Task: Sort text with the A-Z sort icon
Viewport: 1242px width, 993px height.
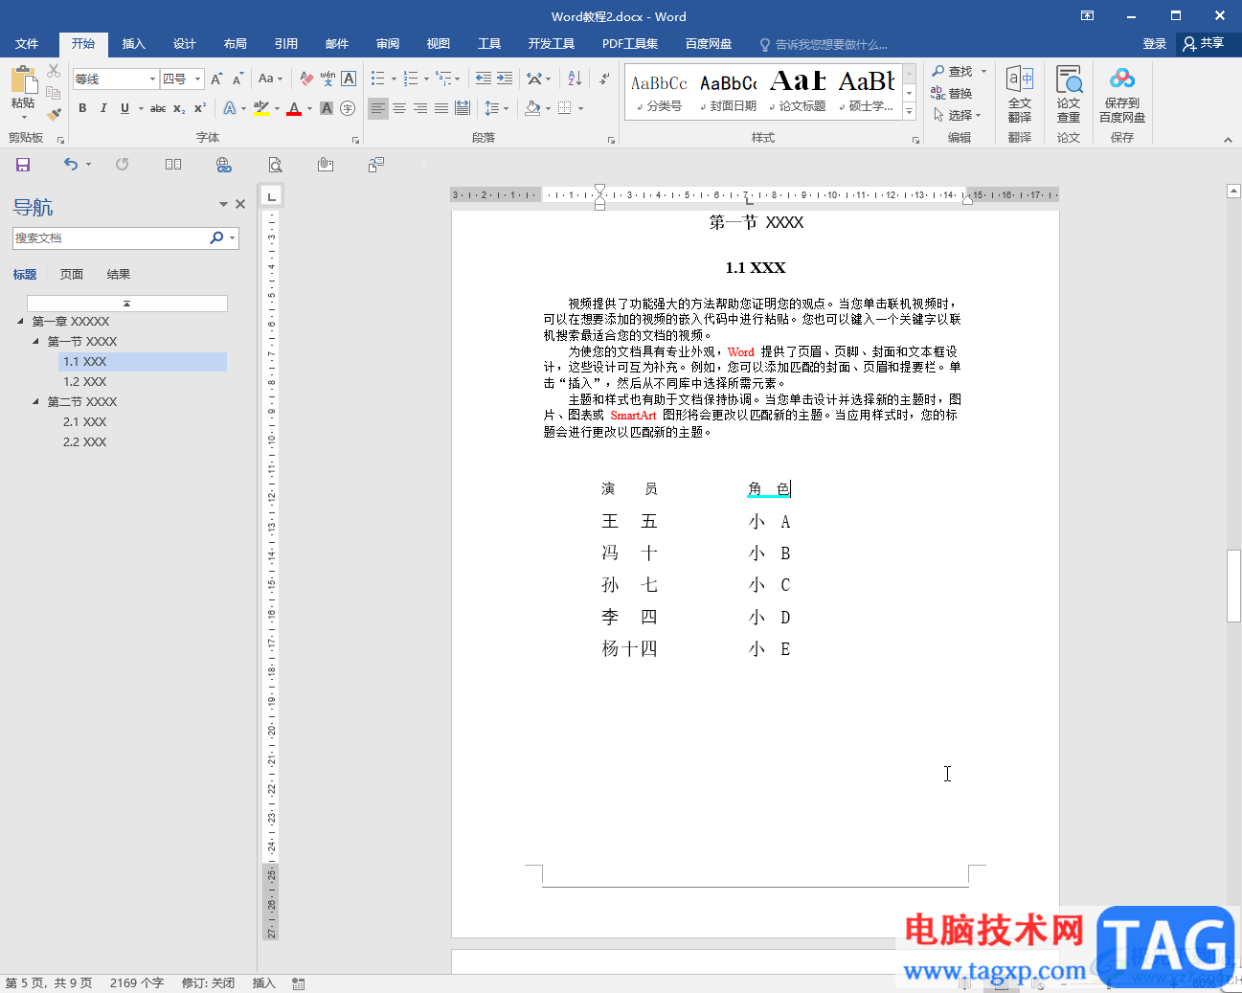Action: [575, 79]
